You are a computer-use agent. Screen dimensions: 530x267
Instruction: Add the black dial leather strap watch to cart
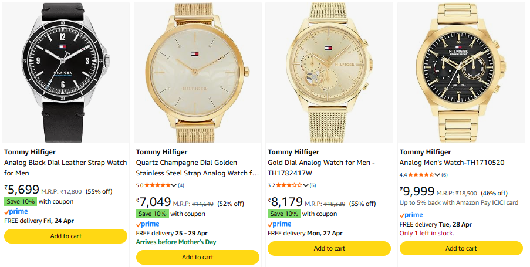click(x=66, y=236)
